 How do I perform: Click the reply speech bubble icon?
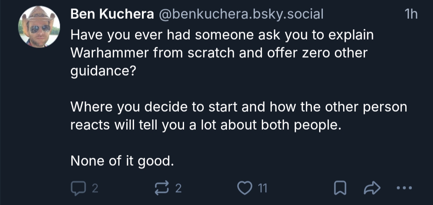[77, 188]
